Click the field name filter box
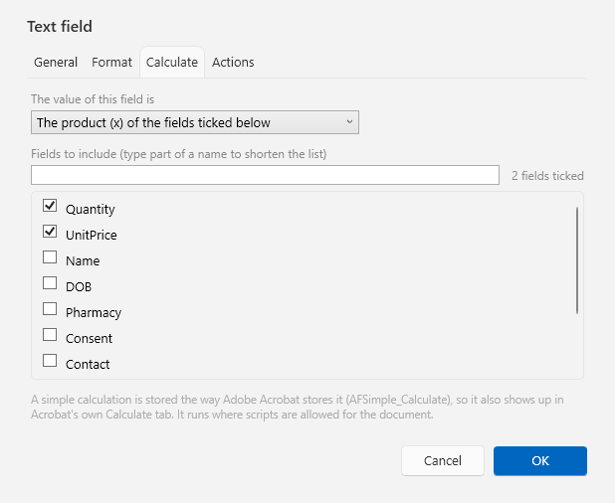This screenshot has height=503, width=615. 265,175
